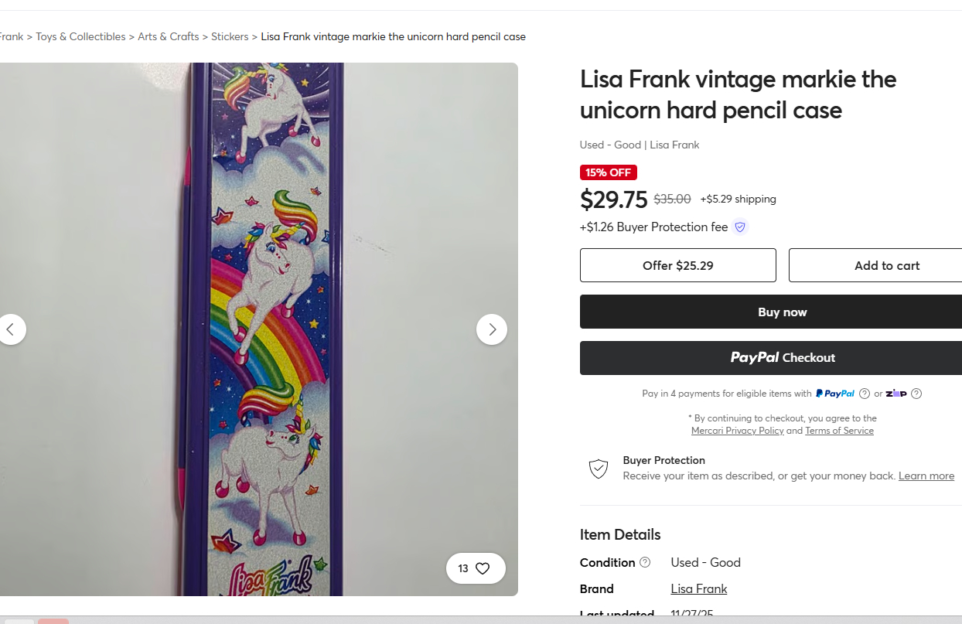Go to the previous product photo

11,329
